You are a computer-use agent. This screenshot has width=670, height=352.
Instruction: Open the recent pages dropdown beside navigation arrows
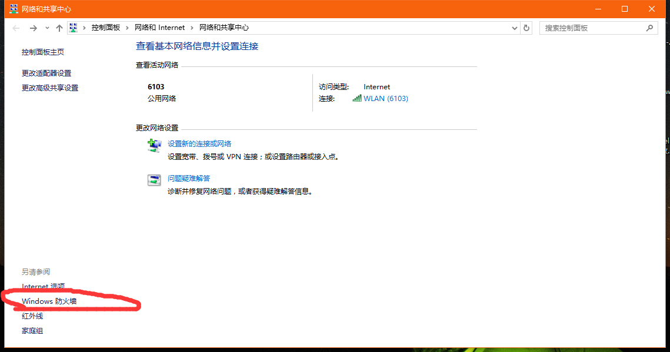tap(46, 28)
